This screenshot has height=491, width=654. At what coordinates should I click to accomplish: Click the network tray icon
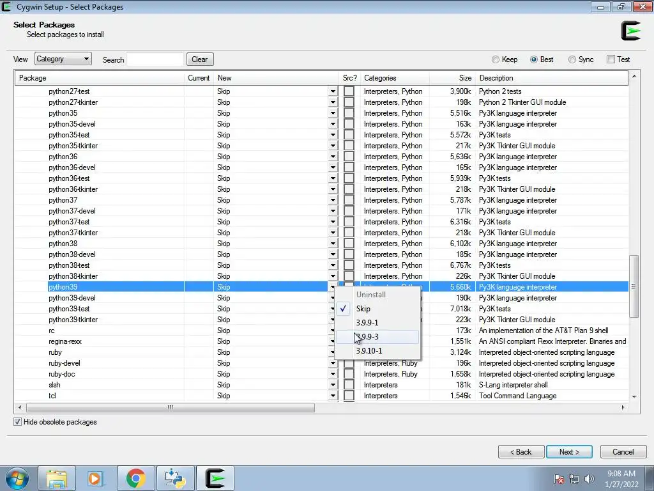coord(574,479)
